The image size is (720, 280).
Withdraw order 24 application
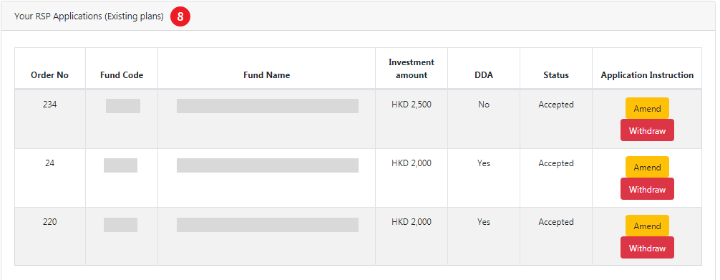(x=647, y=190)
